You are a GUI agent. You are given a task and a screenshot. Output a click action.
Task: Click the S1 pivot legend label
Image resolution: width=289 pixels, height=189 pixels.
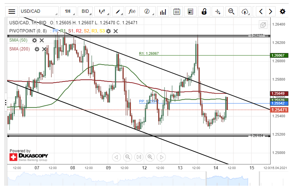coord(71,31)
